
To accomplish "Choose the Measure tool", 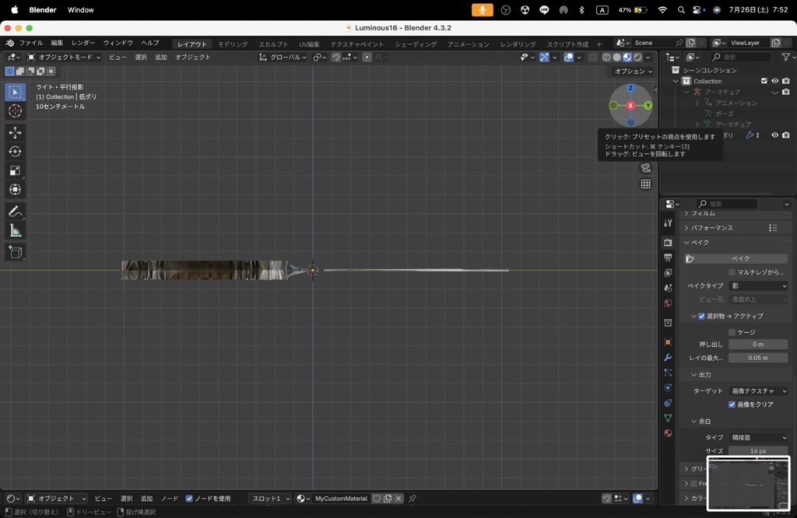I will [15, 231].
